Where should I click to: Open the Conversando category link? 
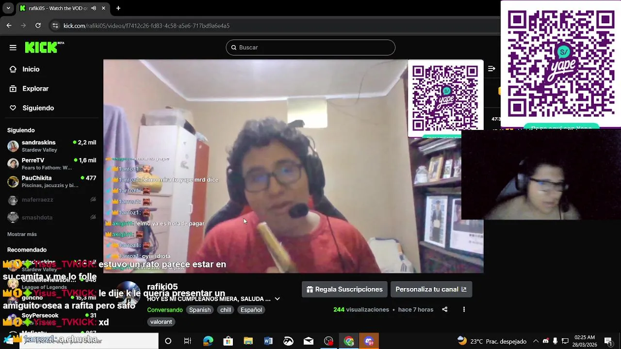(x=165, y=310)
